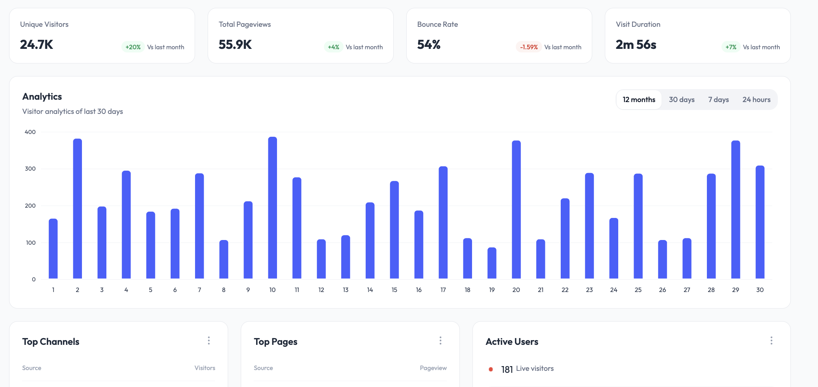This screenshot has height=387, width=818.
Task: Select the 7 days time range
Action: (x=718, y=99)
